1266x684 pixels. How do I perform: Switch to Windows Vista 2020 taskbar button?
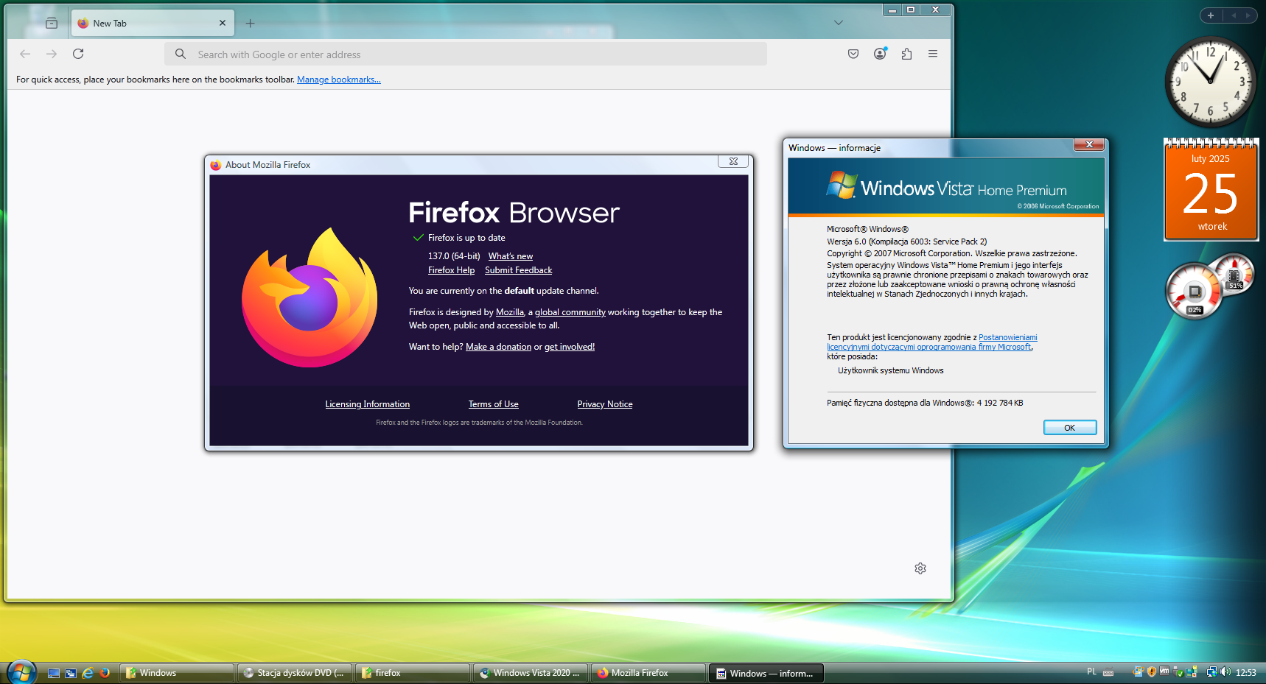tap(531, 673)
